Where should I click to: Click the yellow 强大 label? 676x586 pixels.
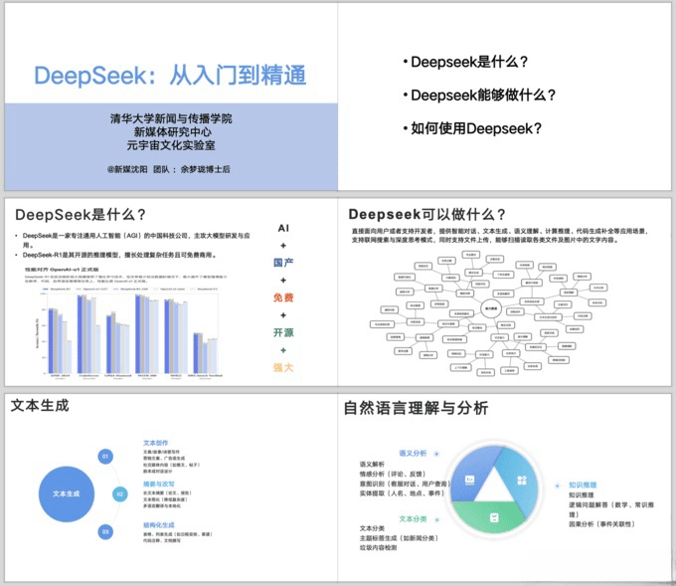[283, 367]
